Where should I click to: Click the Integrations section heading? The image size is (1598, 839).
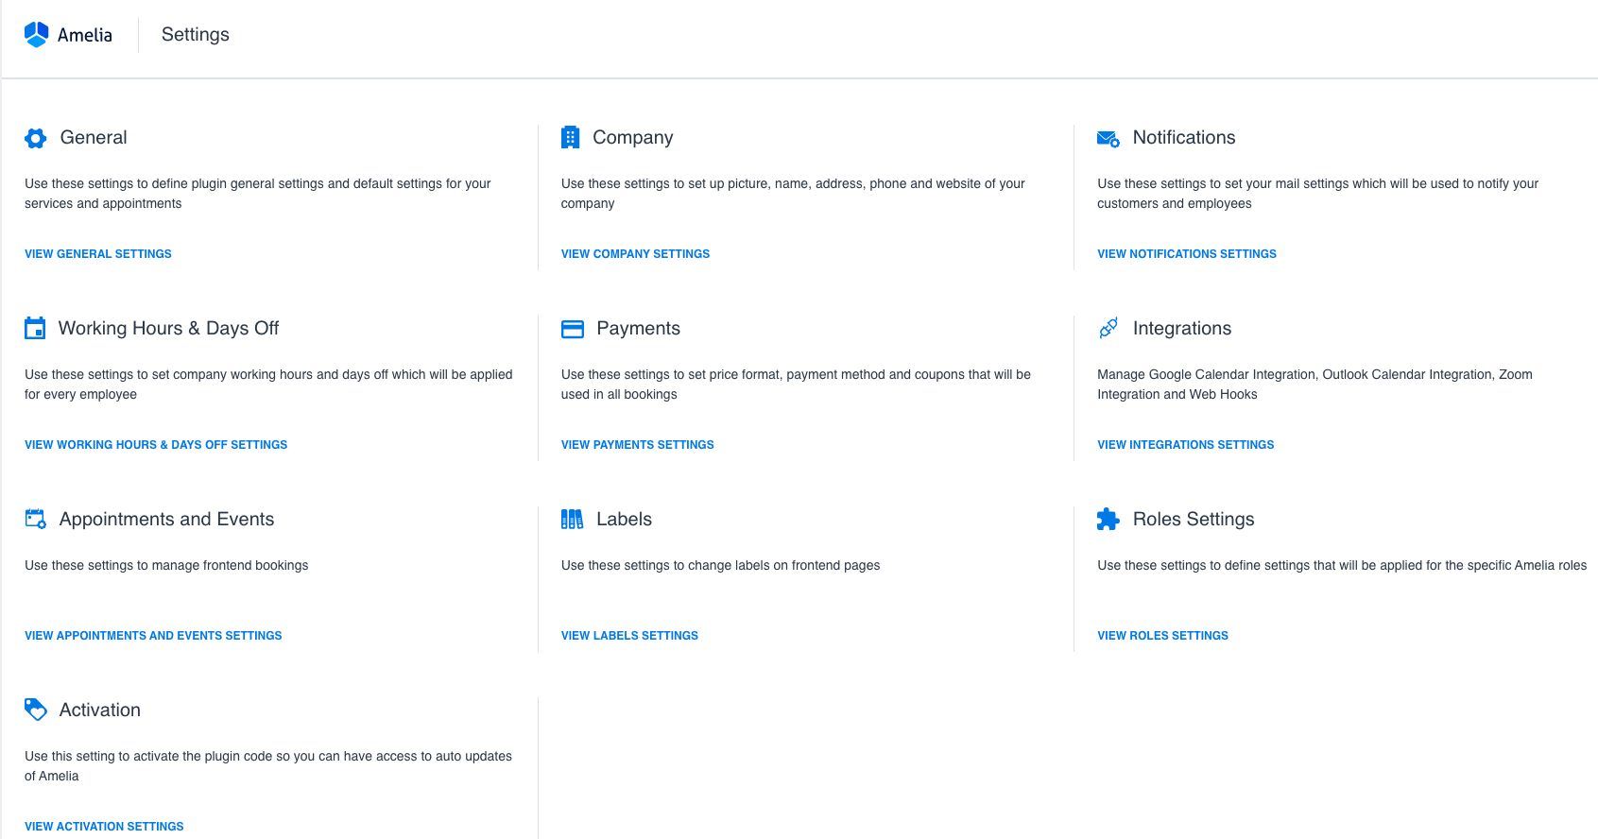tap(1182, 329)
